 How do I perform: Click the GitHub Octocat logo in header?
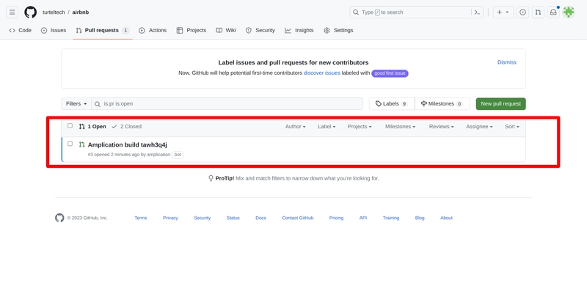pos(31,12)
